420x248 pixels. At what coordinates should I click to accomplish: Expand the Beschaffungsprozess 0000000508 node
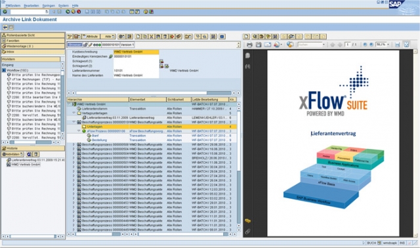click(x=74, y=144)
